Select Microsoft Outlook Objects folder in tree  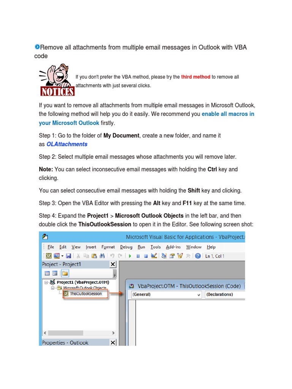(85, 288)
